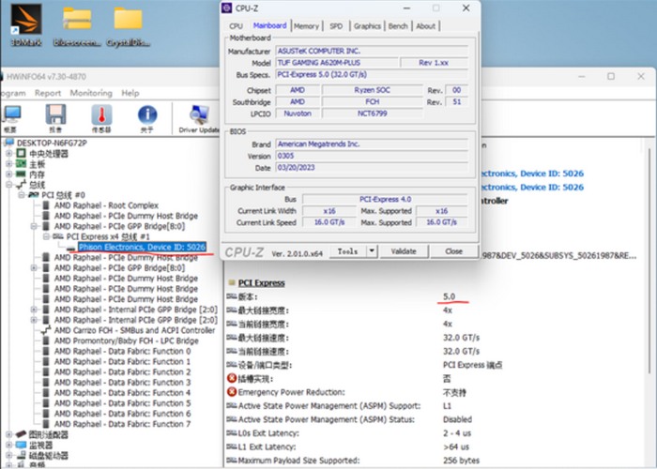
Task: Open the Tools dropdown arrow in CPU-Z
Action: click(x=373, y=251)
